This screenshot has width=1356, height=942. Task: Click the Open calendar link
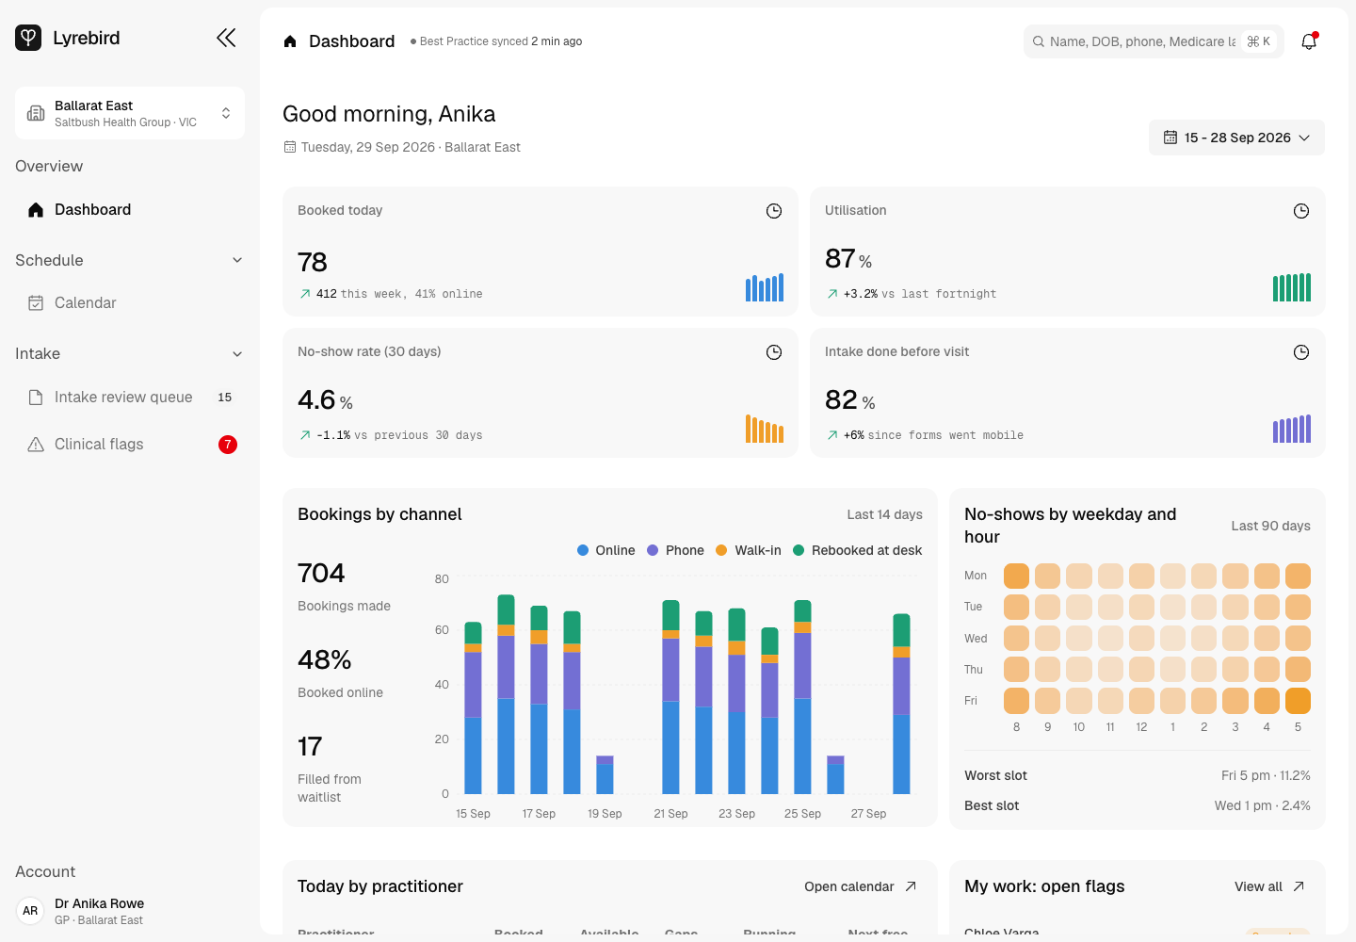click(861, 886)
